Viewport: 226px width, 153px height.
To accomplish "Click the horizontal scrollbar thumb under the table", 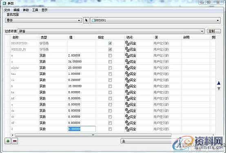I will click(93, 135).
